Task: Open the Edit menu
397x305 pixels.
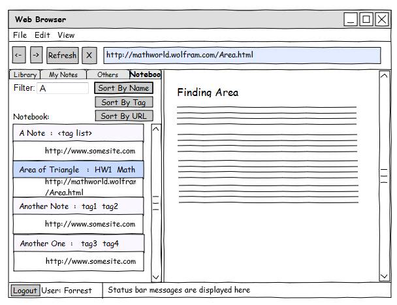Action: [42, 35]
